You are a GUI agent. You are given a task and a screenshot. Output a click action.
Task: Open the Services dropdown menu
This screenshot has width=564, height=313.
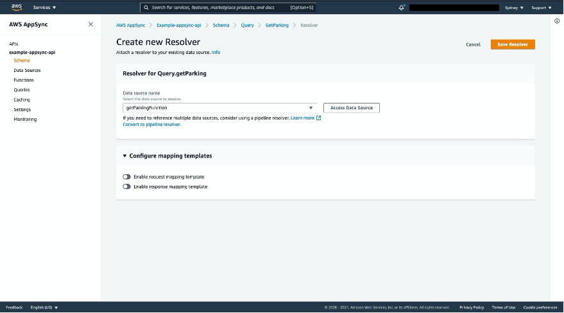[44, 7]
